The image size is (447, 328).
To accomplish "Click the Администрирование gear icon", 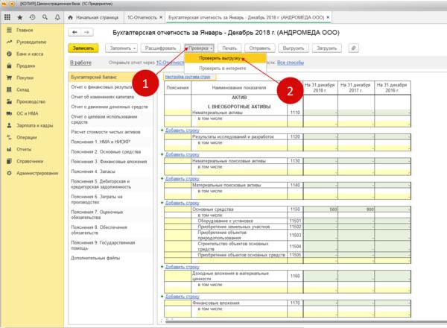I will click(7, 172).
